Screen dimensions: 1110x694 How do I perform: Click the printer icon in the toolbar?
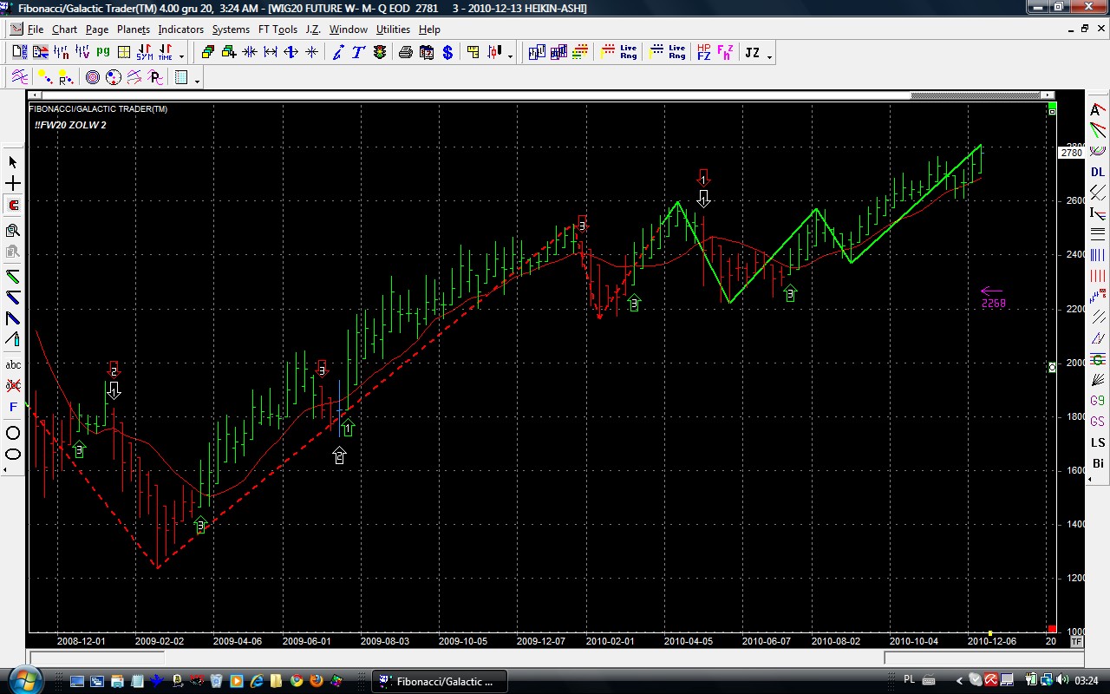point(405,53)
